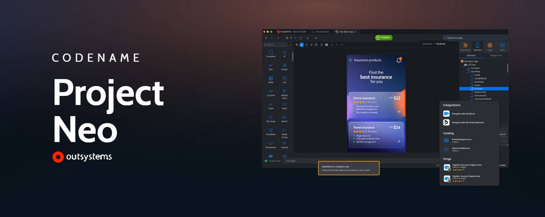
Task: Click the toolbox scrollbar
Action: [293, 57]
